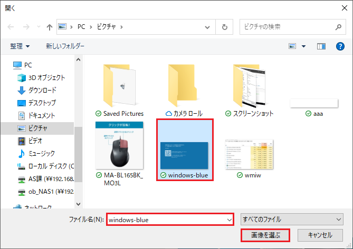Click the change view layout icon
This screenshot has height=249, width=353.
[x=292, y=47]
